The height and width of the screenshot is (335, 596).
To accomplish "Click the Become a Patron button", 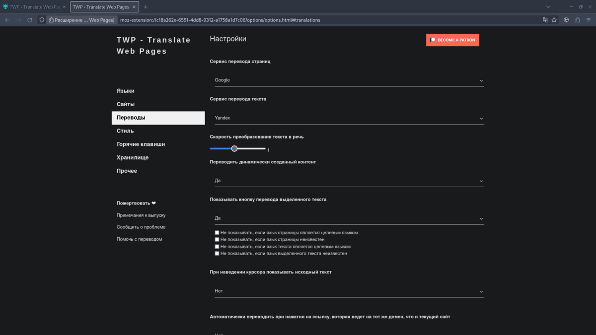I will [452, 40].
